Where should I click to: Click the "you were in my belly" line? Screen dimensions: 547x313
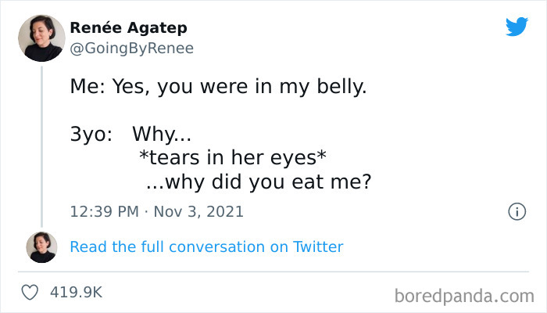pyautogui.click(x=261, y=87)
